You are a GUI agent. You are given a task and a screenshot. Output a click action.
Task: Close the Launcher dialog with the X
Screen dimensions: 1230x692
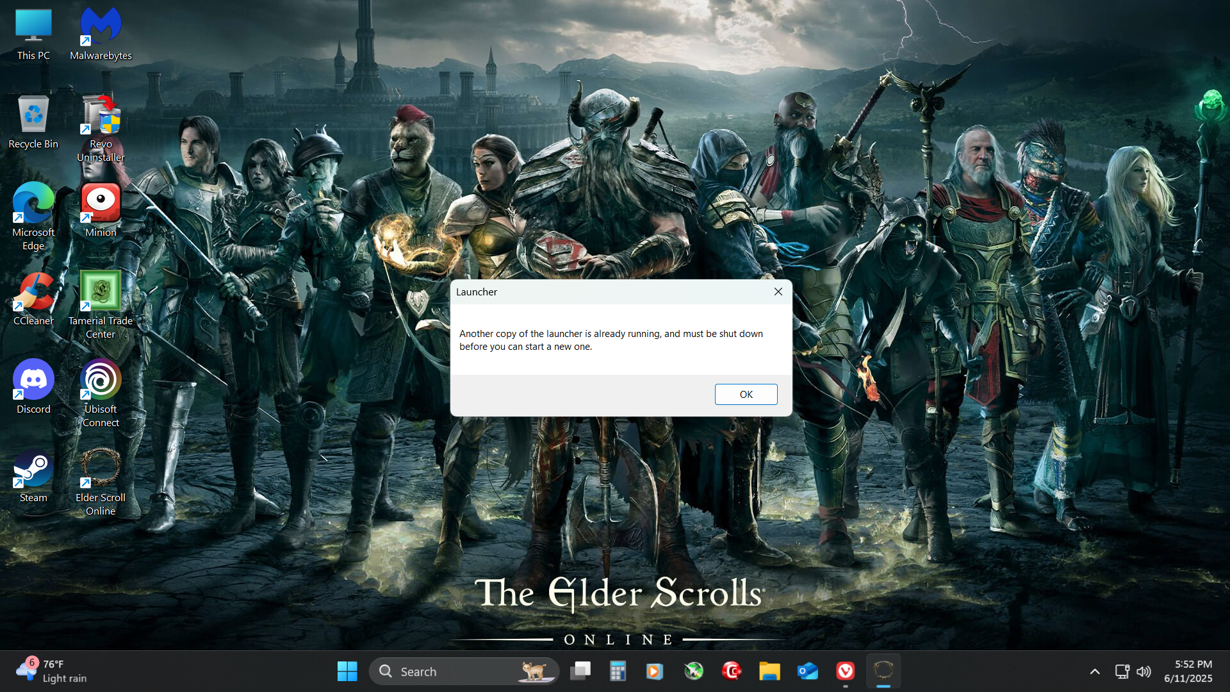click(x=778, y=292)
